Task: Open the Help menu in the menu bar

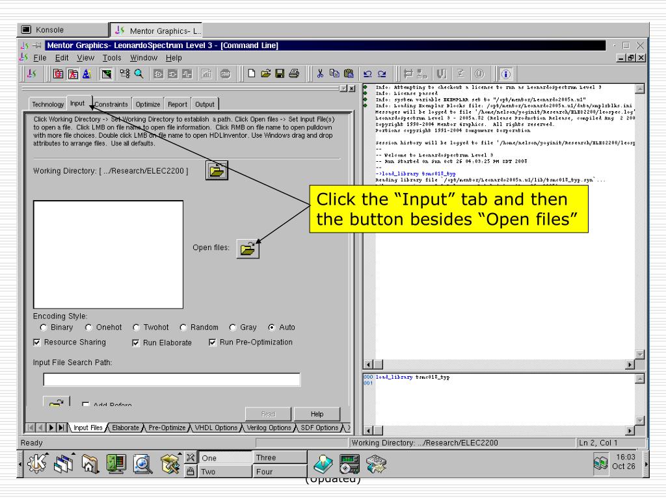Action: coord(174,58)
